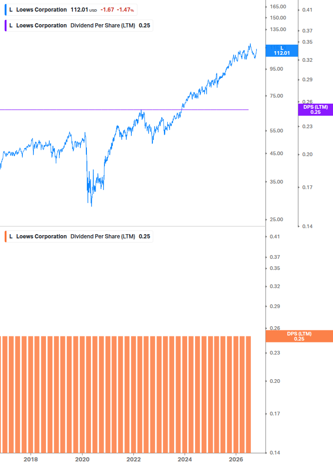Image resolution: width=333 pixels, height=467 pixels.
Task: Click the 0.20 label on lower pane axis
Action: tap(274, 381)
